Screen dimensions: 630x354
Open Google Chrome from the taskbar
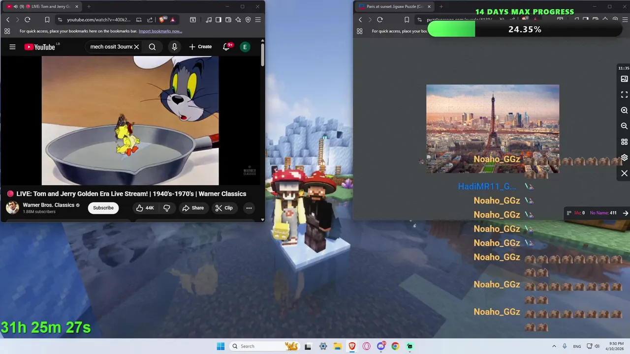click(395, 346)
